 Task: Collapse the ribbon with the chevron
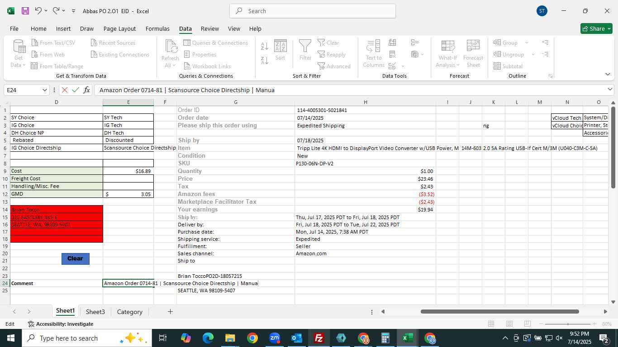point(608,75)
